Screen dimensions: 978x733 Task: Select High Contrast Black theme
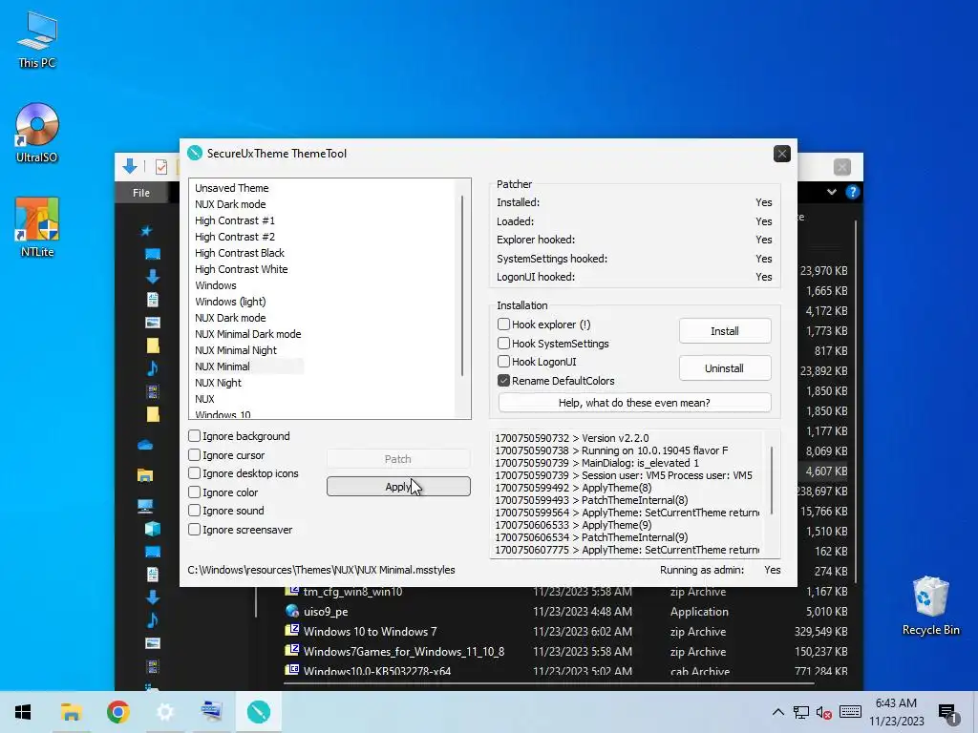[240, 252]
